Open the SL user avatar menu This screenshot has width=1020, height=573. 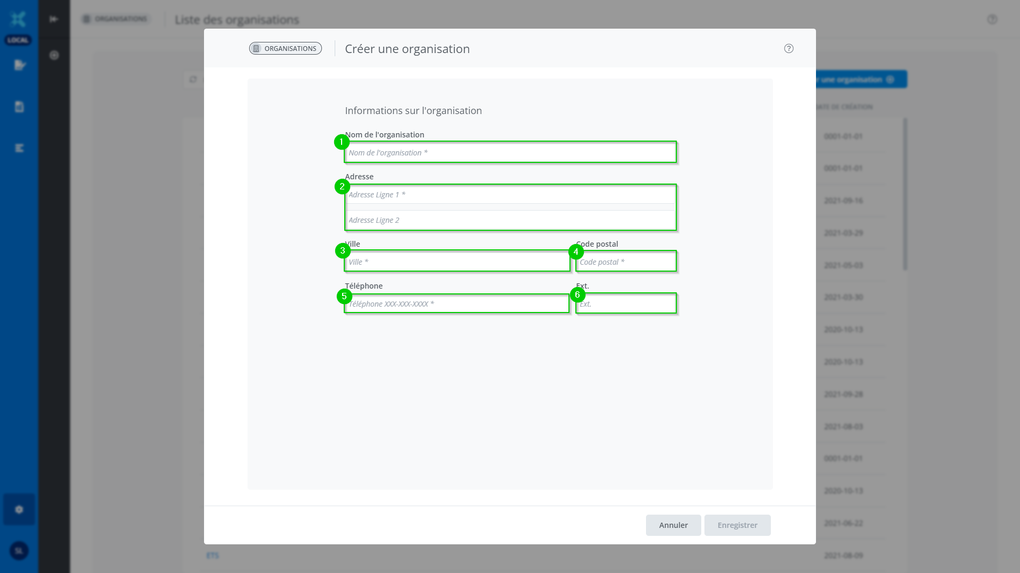(x=19, y=551)
